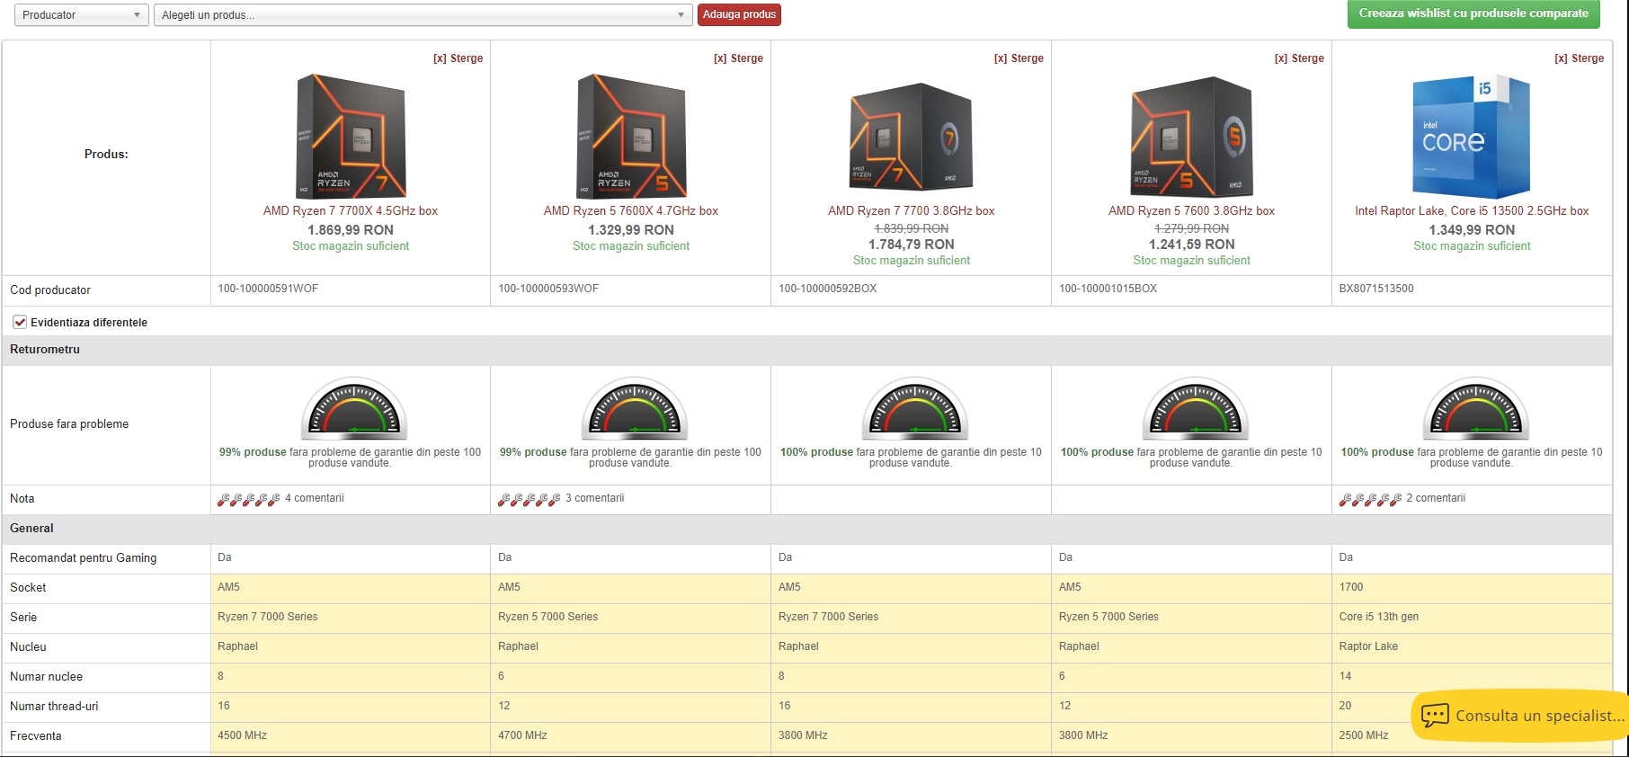This screenshot has width=1629, height=757.
Task: Remove Ryzen 7 7700 via Sterge
Action: click(1019, 58)
